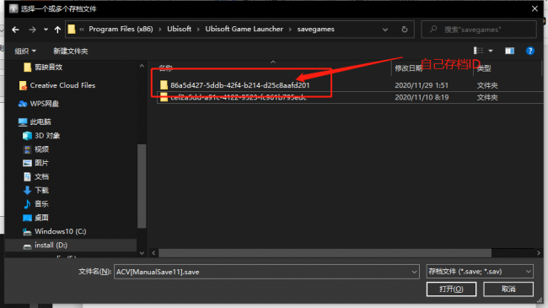548x308 pixels.
Task: Sort by 修改日期 column header
Action: pos(409,68)
